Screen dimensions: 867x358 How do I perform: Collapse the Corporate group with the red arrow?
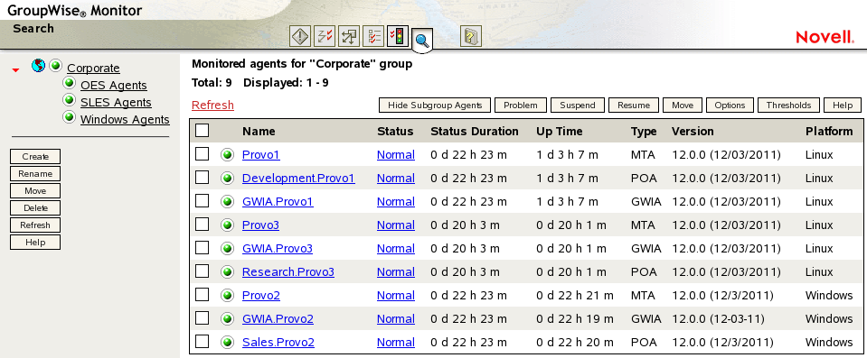click(x=16, y=70)
